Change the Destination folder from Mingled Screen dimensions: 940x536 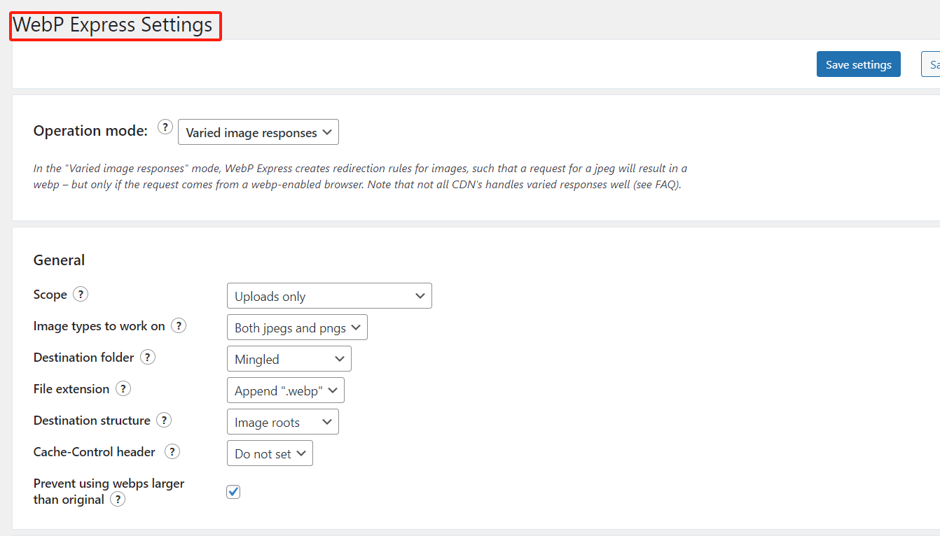(x=289, y=358)
